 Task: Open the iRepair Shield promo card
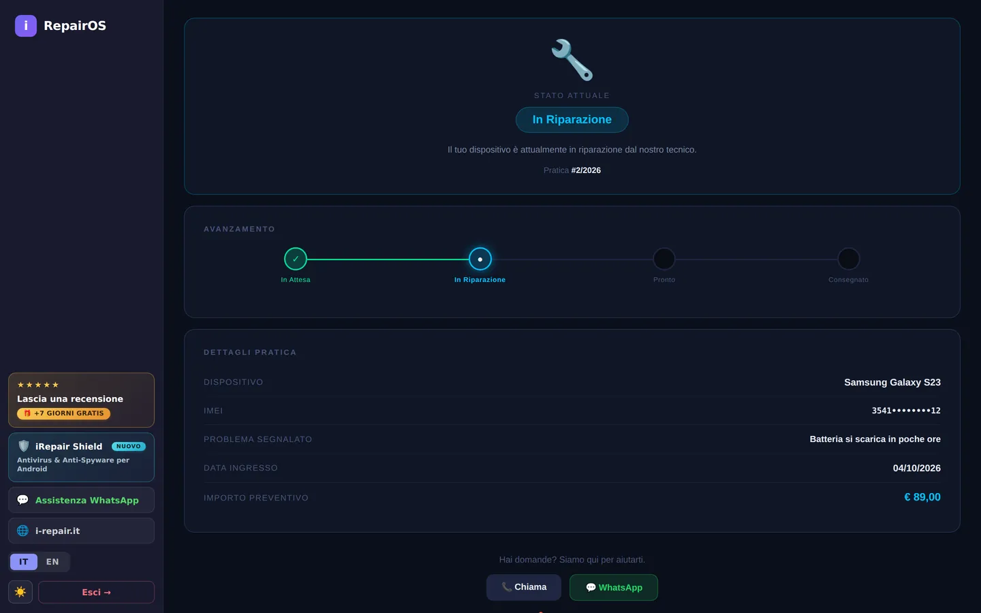(x=81, y=457)
